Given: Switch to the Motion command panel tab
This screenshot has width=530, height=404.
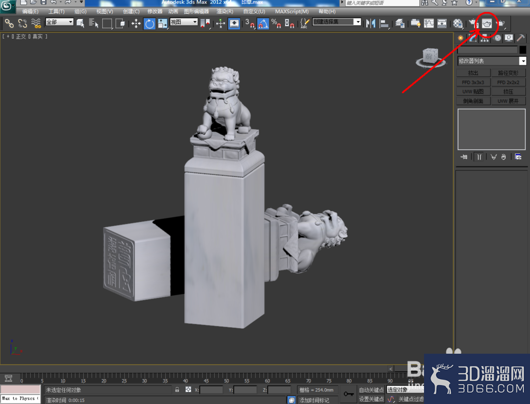Looking at the screenshot, I should [x=497, y=38].
